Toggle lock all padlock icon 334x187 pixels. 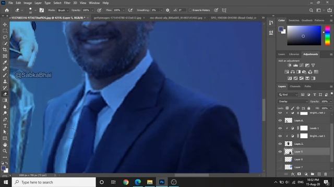pyautogui.click(x=308, y=108)
